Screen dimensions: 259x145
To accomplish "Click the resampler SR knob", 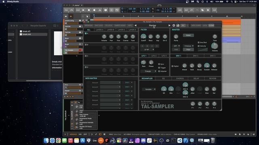I will 163,89.
